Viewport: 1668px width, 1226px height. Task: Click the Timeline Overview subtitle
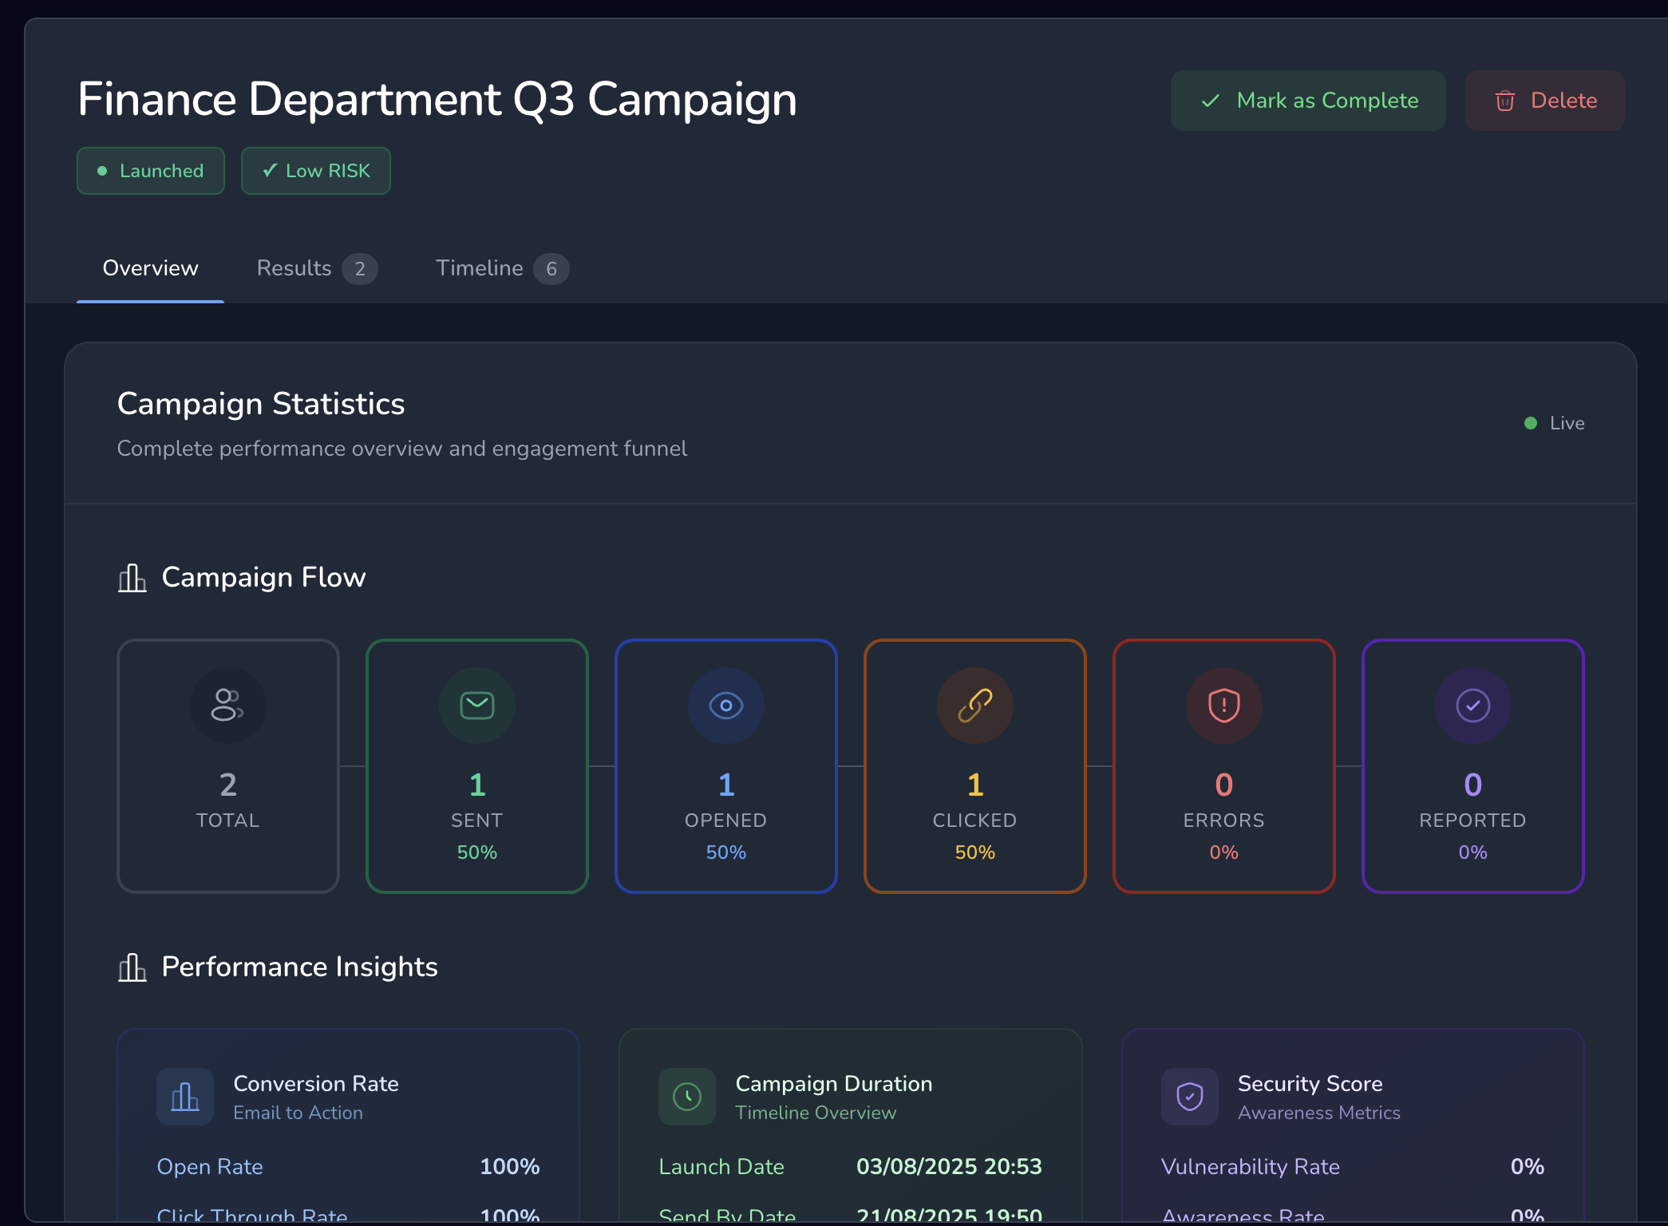click(x=816, y=1113)
